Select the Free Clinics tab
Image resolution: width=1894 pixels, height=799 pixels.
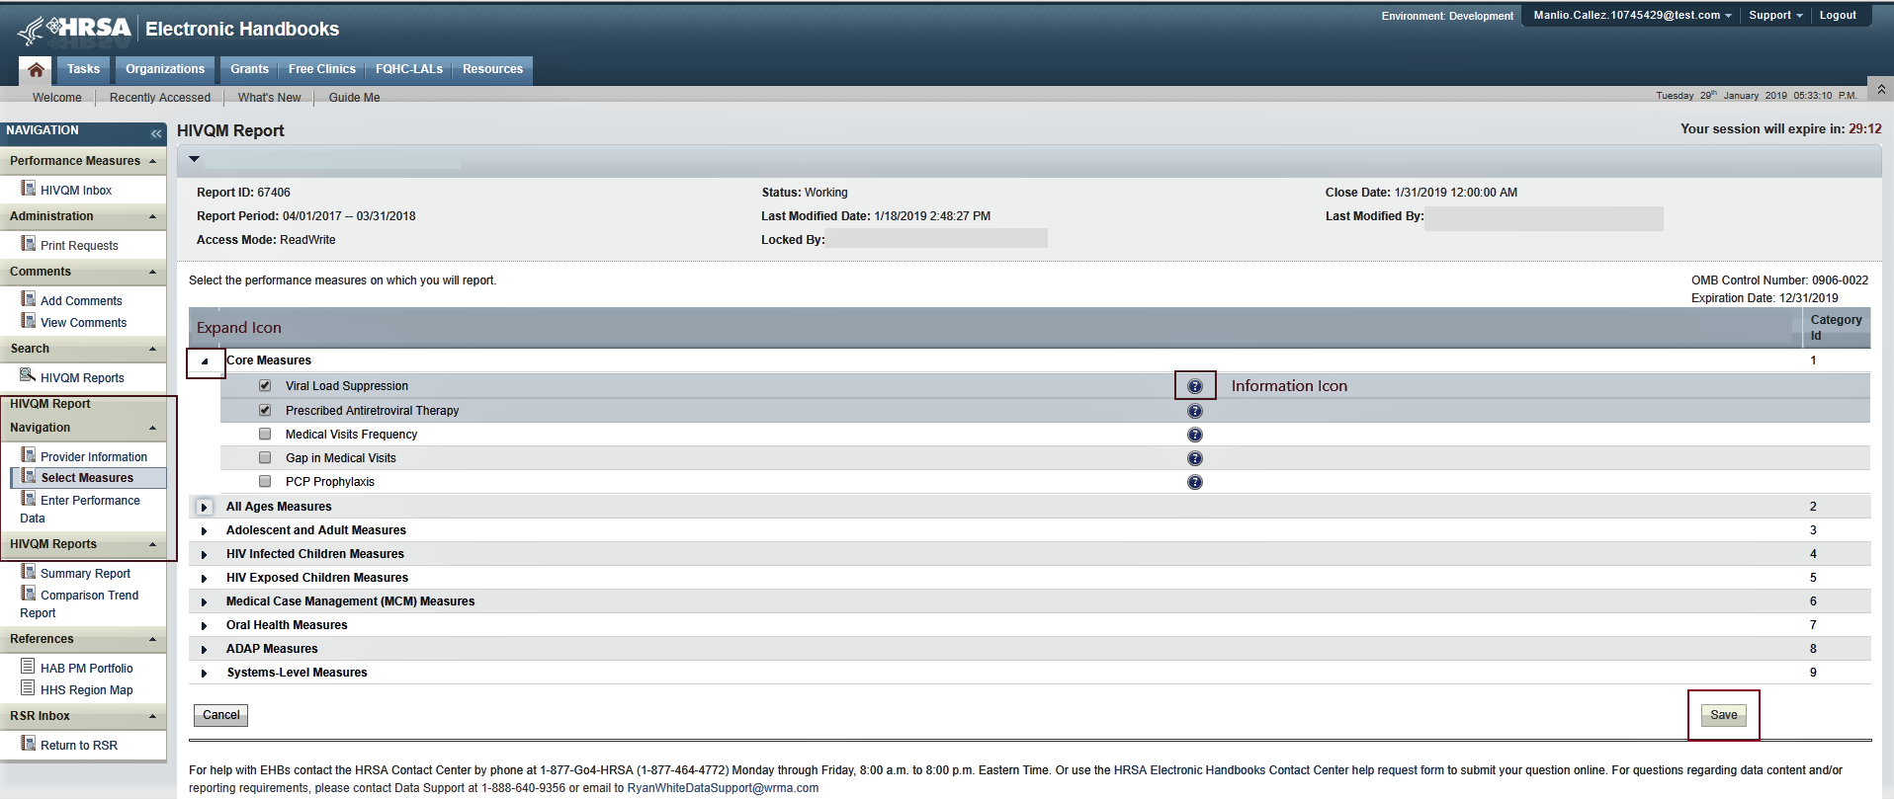322,69
